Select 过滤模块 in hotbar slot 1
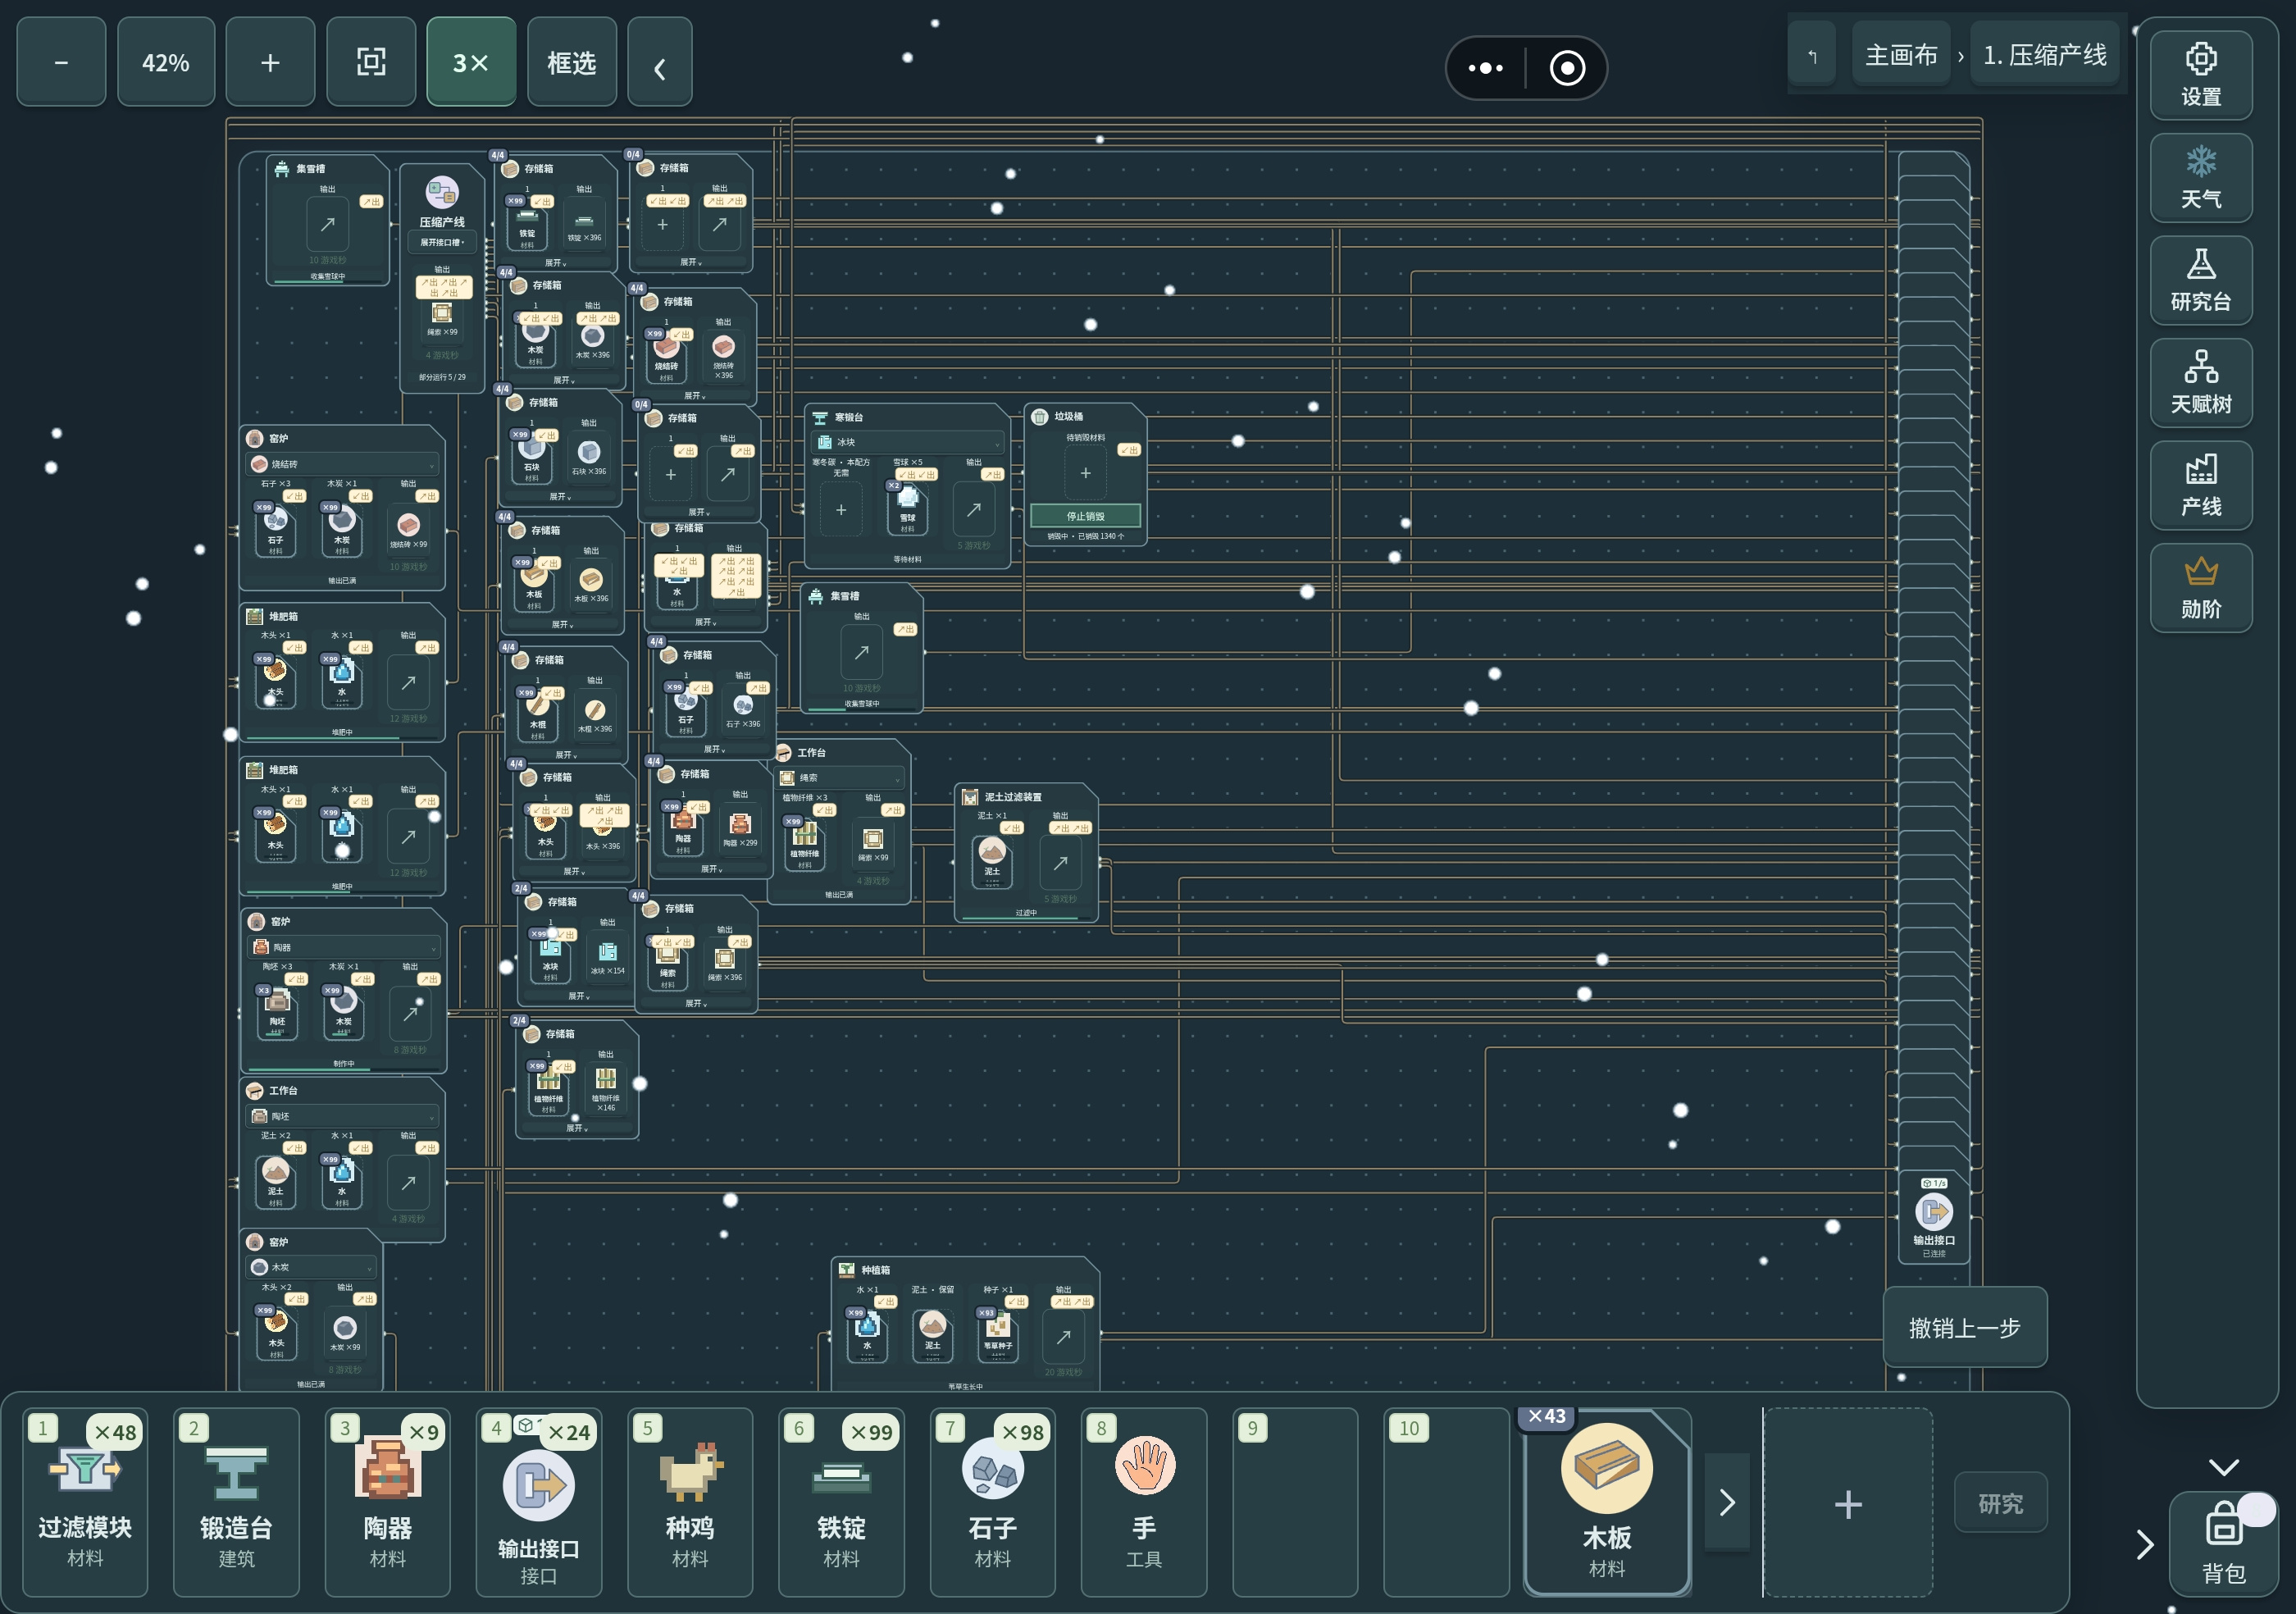 [85, 1501]
